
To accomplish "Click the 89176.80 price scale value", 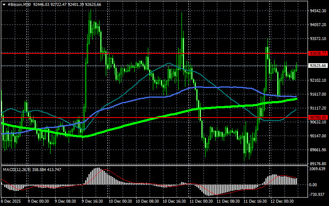I will tap(318, 163).
